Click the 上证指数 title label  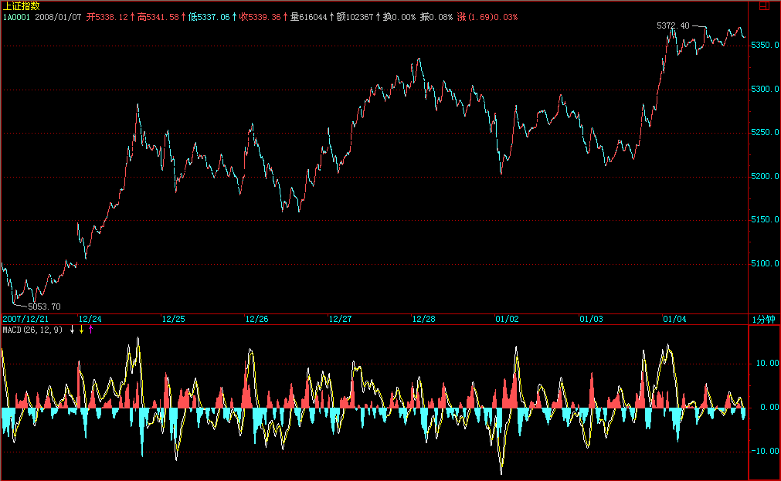coord(21,6)
